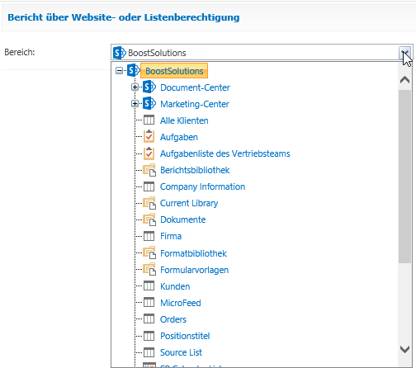Click the library icon beside Dokumente
Viewport: 416px width, 368px height.
(x=149, y=219)
